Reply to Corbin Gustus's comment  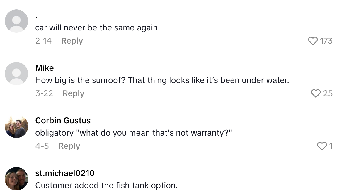69,146
